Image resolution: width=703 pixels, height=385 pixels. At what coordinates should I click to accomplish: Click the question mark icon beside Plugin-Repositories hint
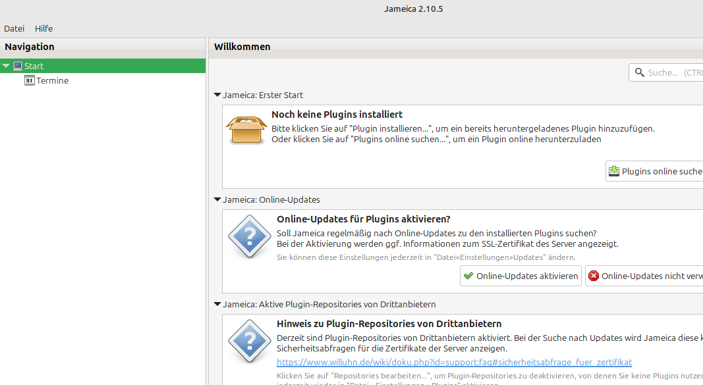[x=249, y=341]
